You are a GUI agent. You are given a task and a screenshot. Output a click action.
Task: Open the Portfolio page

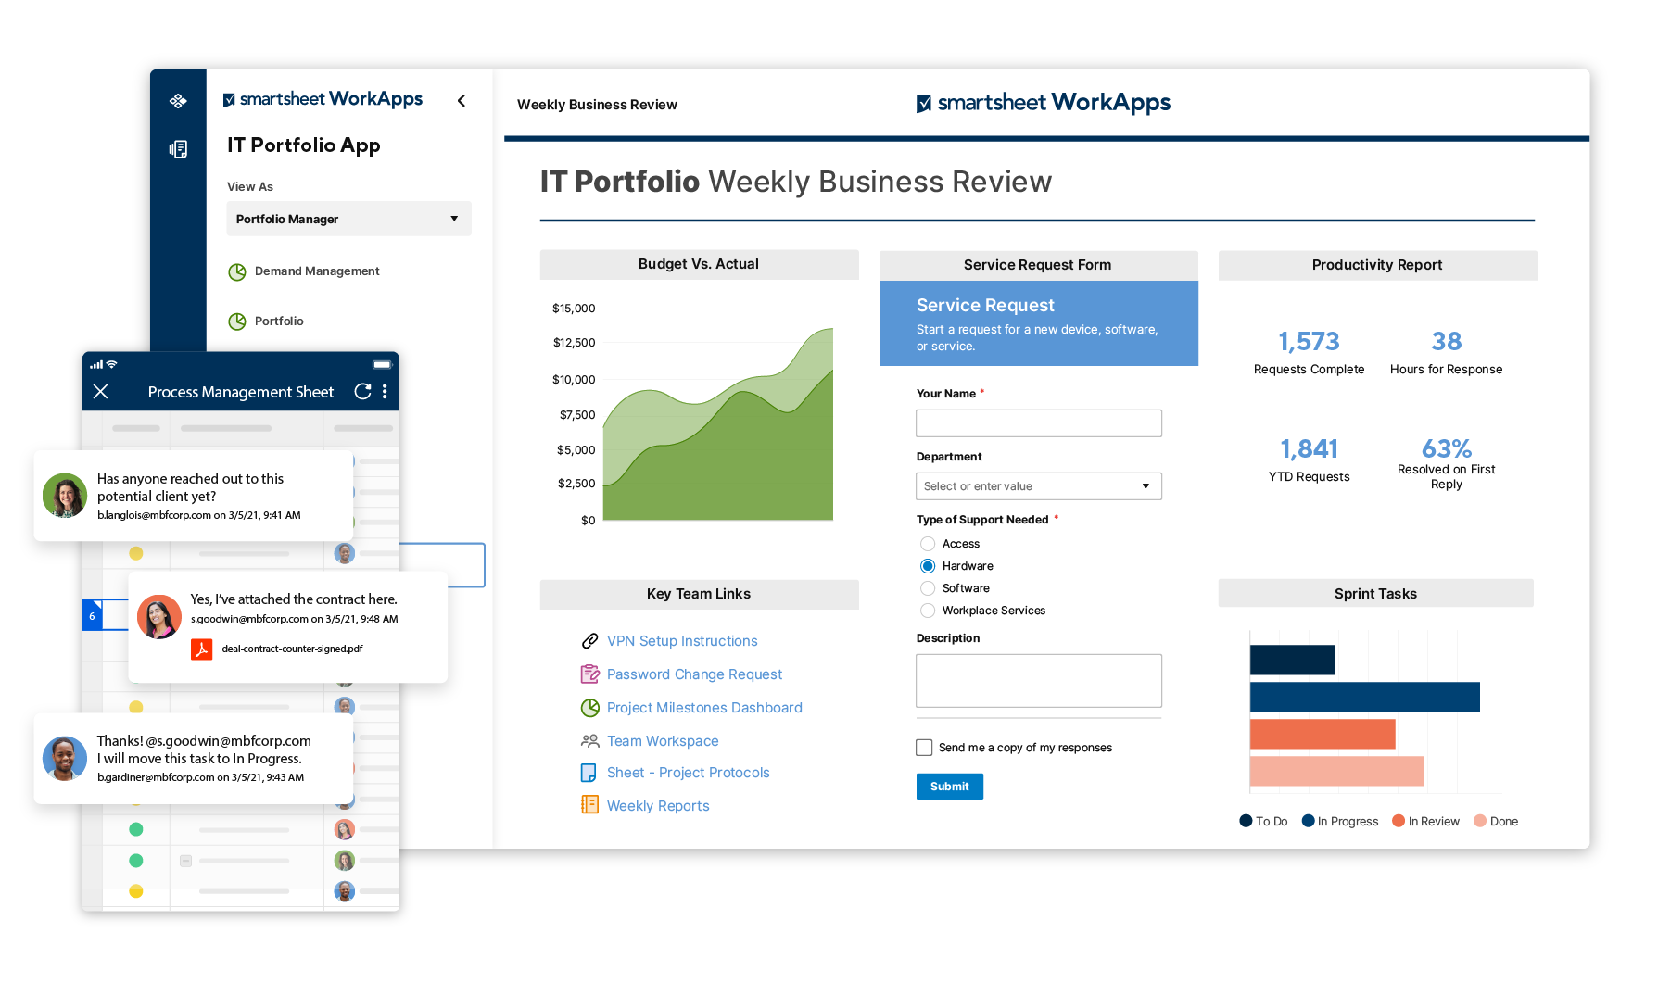click(279, 321)
